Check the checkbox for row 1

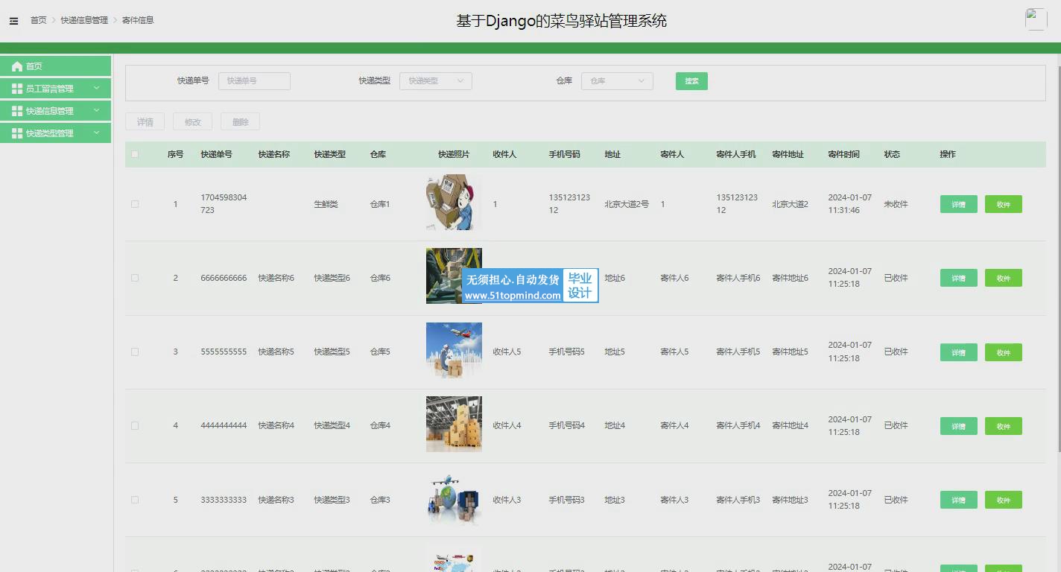[x=135, y=204]
